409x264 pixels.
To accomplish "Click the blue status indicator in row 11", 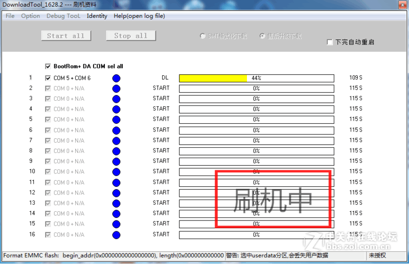I will (117, 183).
